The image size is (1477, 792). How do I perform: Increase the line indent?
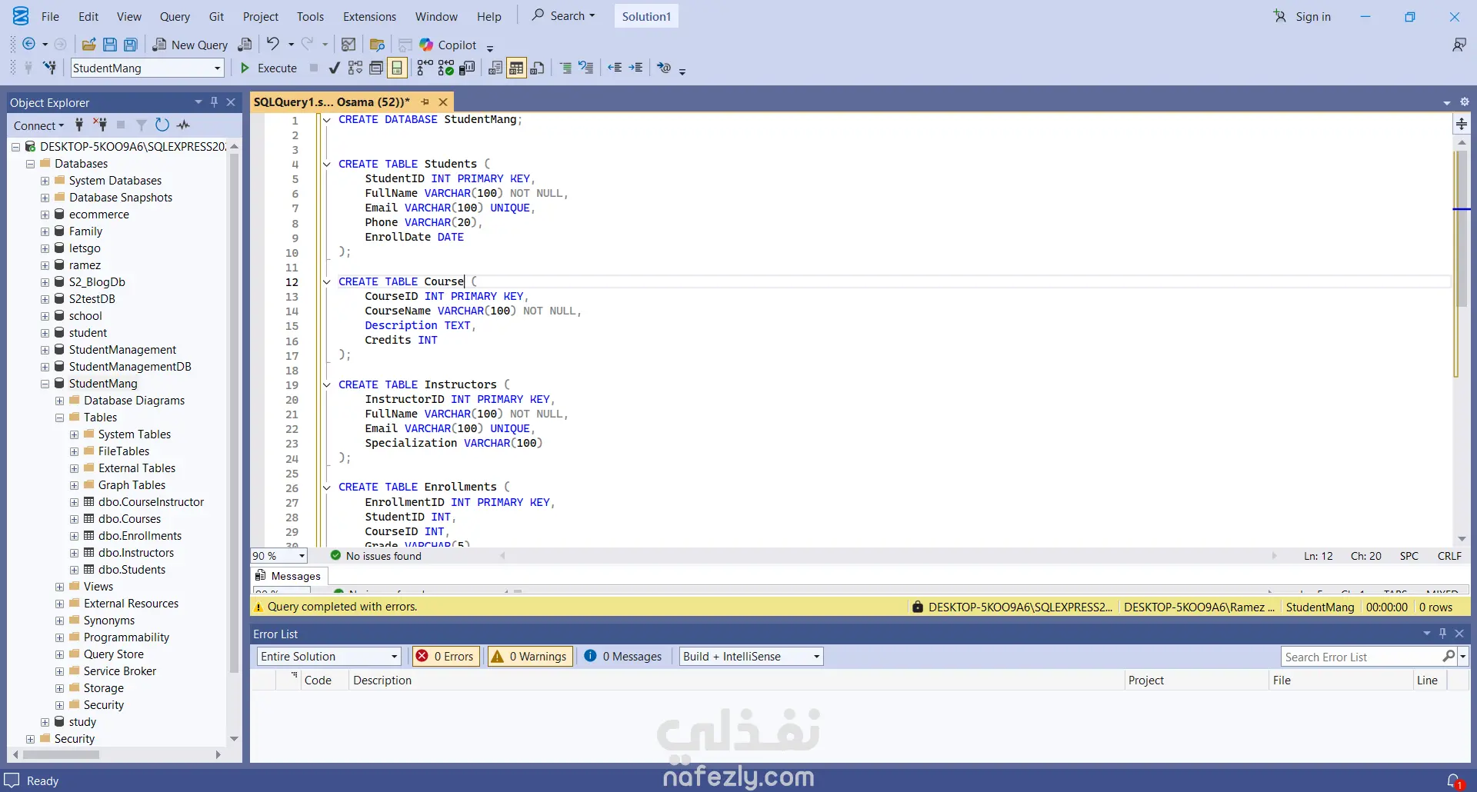click(x=635, y=68)
